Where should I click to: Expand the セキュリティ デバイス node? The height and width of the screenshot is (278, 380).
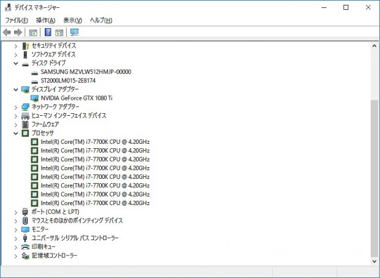tap(16, 46)
